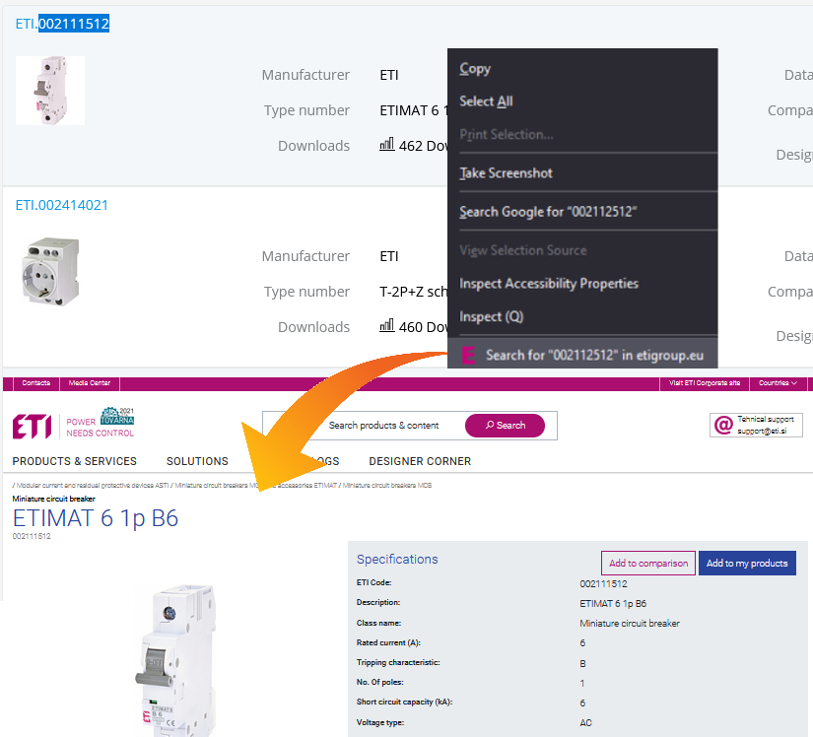Choose Copy from the context menu
813x737 pixels.
pos(475,69)
